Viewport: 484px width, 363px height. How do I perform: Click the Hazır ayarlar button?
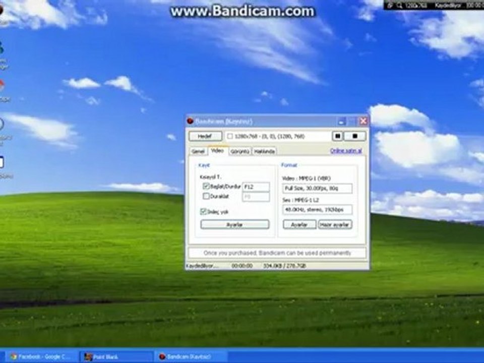(335, 224)
